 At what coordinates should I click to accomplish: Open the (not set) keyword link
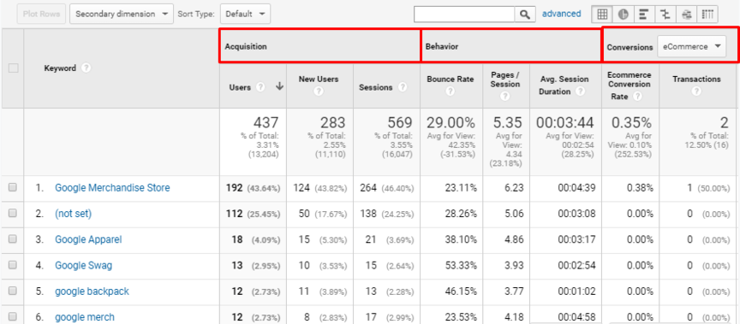point(73,214)
